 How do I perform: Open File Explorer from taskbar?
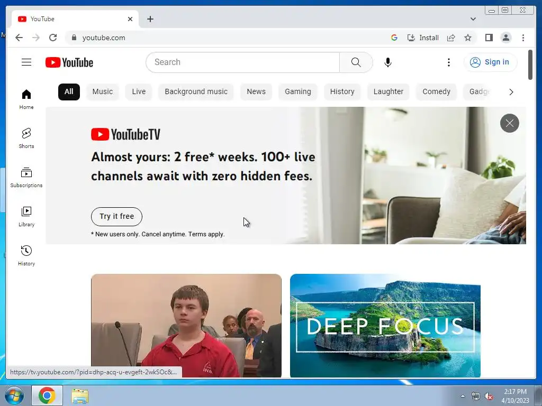[x=80, y=396]
